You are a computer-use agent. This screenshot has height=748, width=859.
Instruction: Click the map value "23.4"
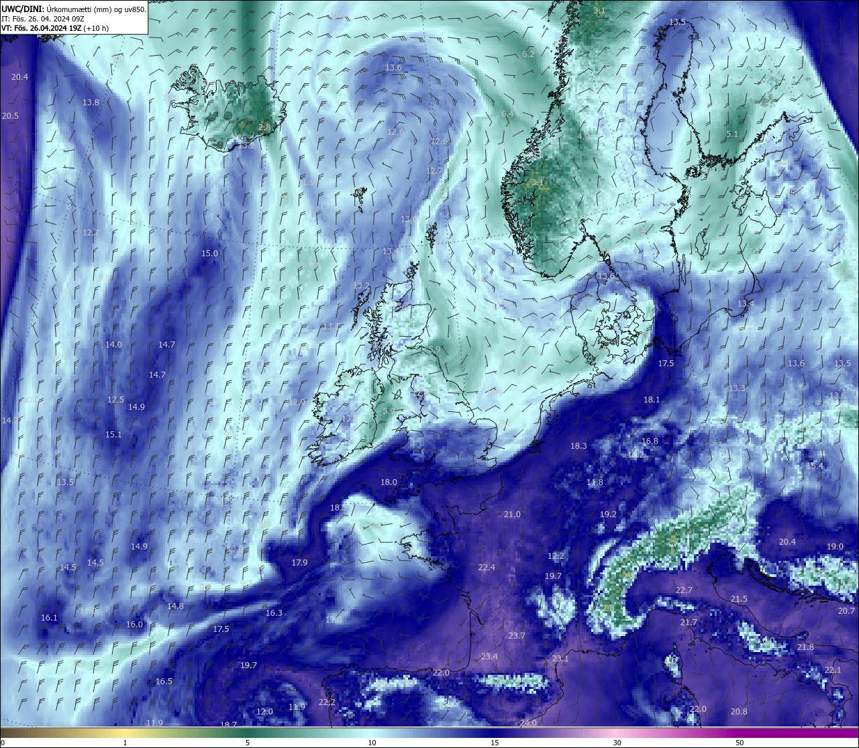tap(489, 657)
